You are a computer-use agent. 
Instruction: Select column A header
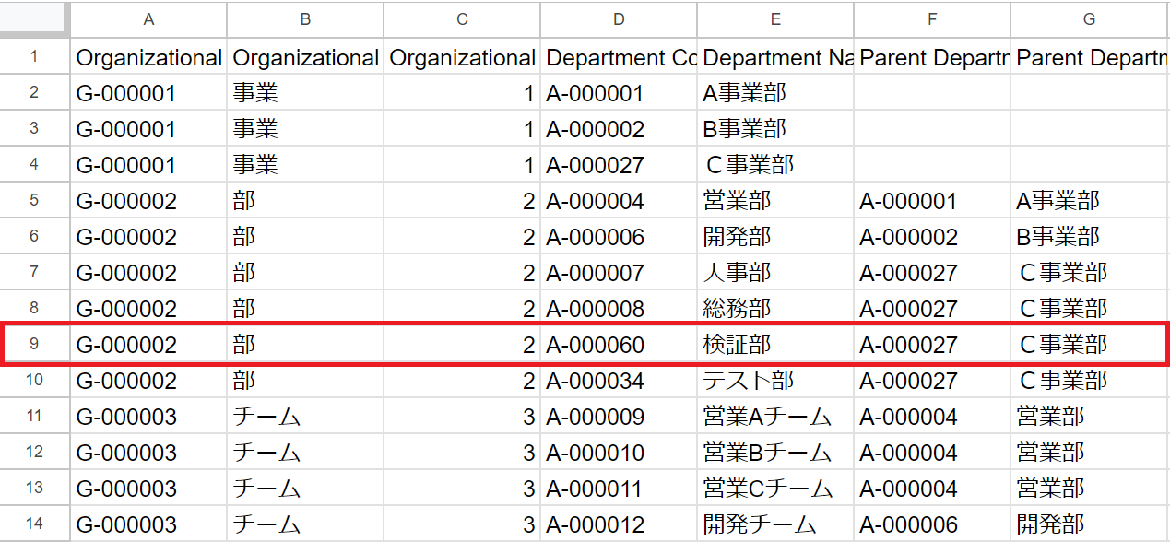(148, 18)
